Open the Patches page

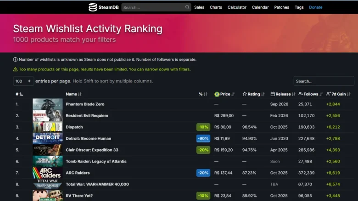point(281,7)
